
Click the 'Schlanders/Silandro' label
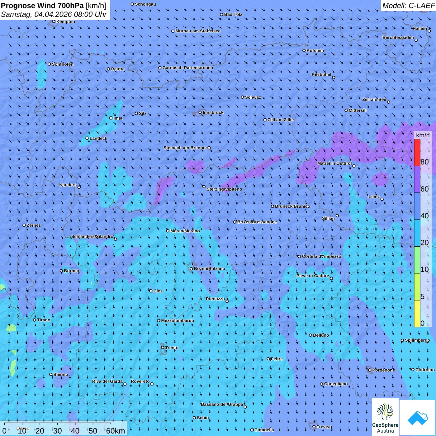click(92, 236)
